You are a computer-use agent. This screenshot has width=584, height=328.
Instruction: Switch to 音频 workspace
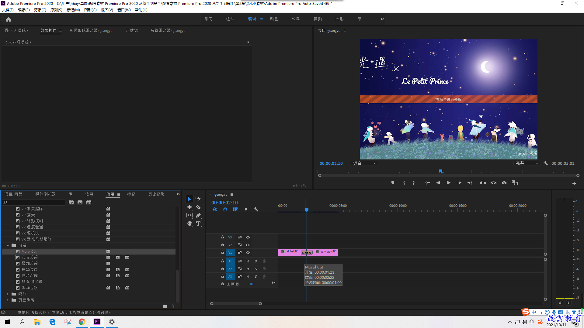point(318,19)
